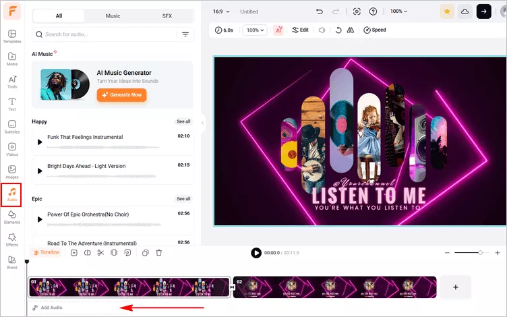Screen dimensions: 507x317
Task: Click Add Audio on the timeline
Action: (x=47, y=308)
